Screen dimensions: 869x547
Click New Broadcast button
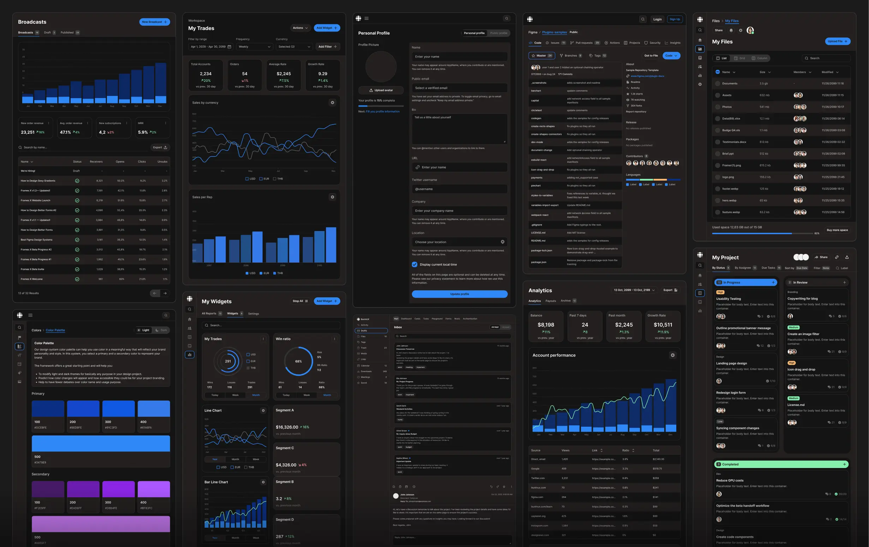[155, 22]
